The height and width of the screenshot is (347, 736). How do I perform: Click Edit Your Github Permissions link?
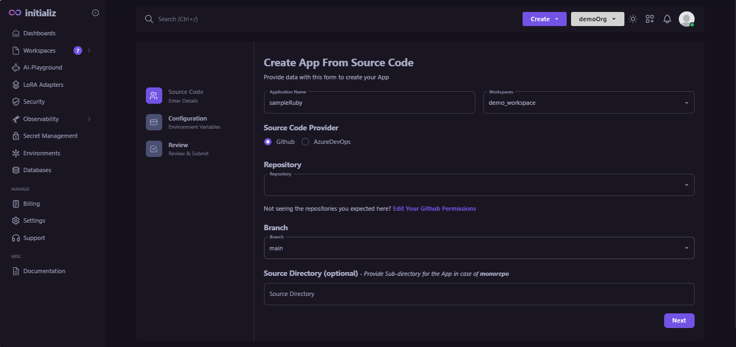434,209
